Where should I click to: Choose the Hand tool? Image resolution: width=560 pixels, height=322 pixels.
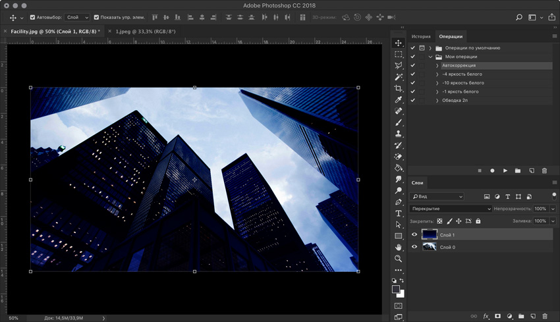click(399, 247)
